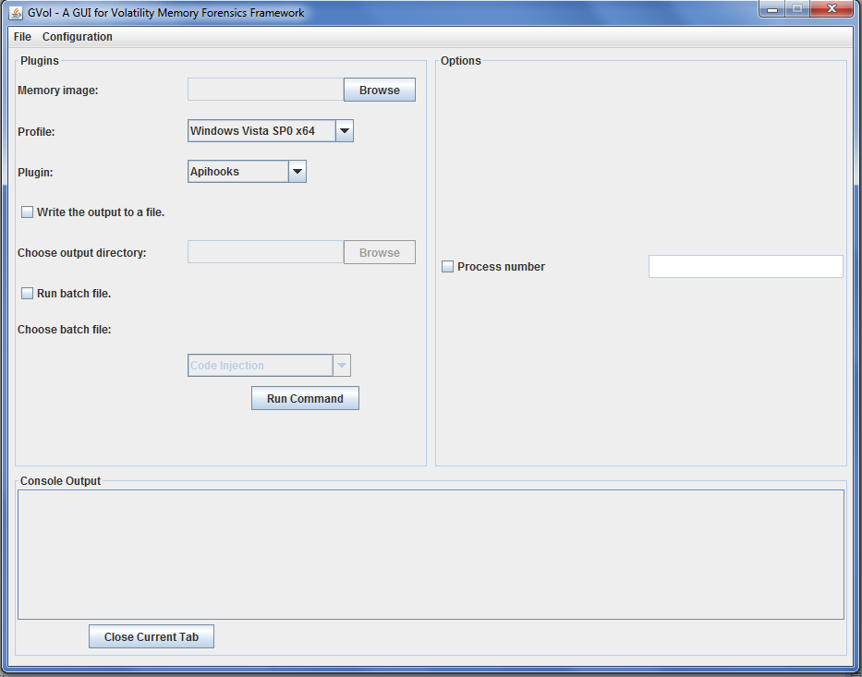
Task: Open the Profile dropdown showing Windows Vista SP0 x64
Action: [271, 131]
